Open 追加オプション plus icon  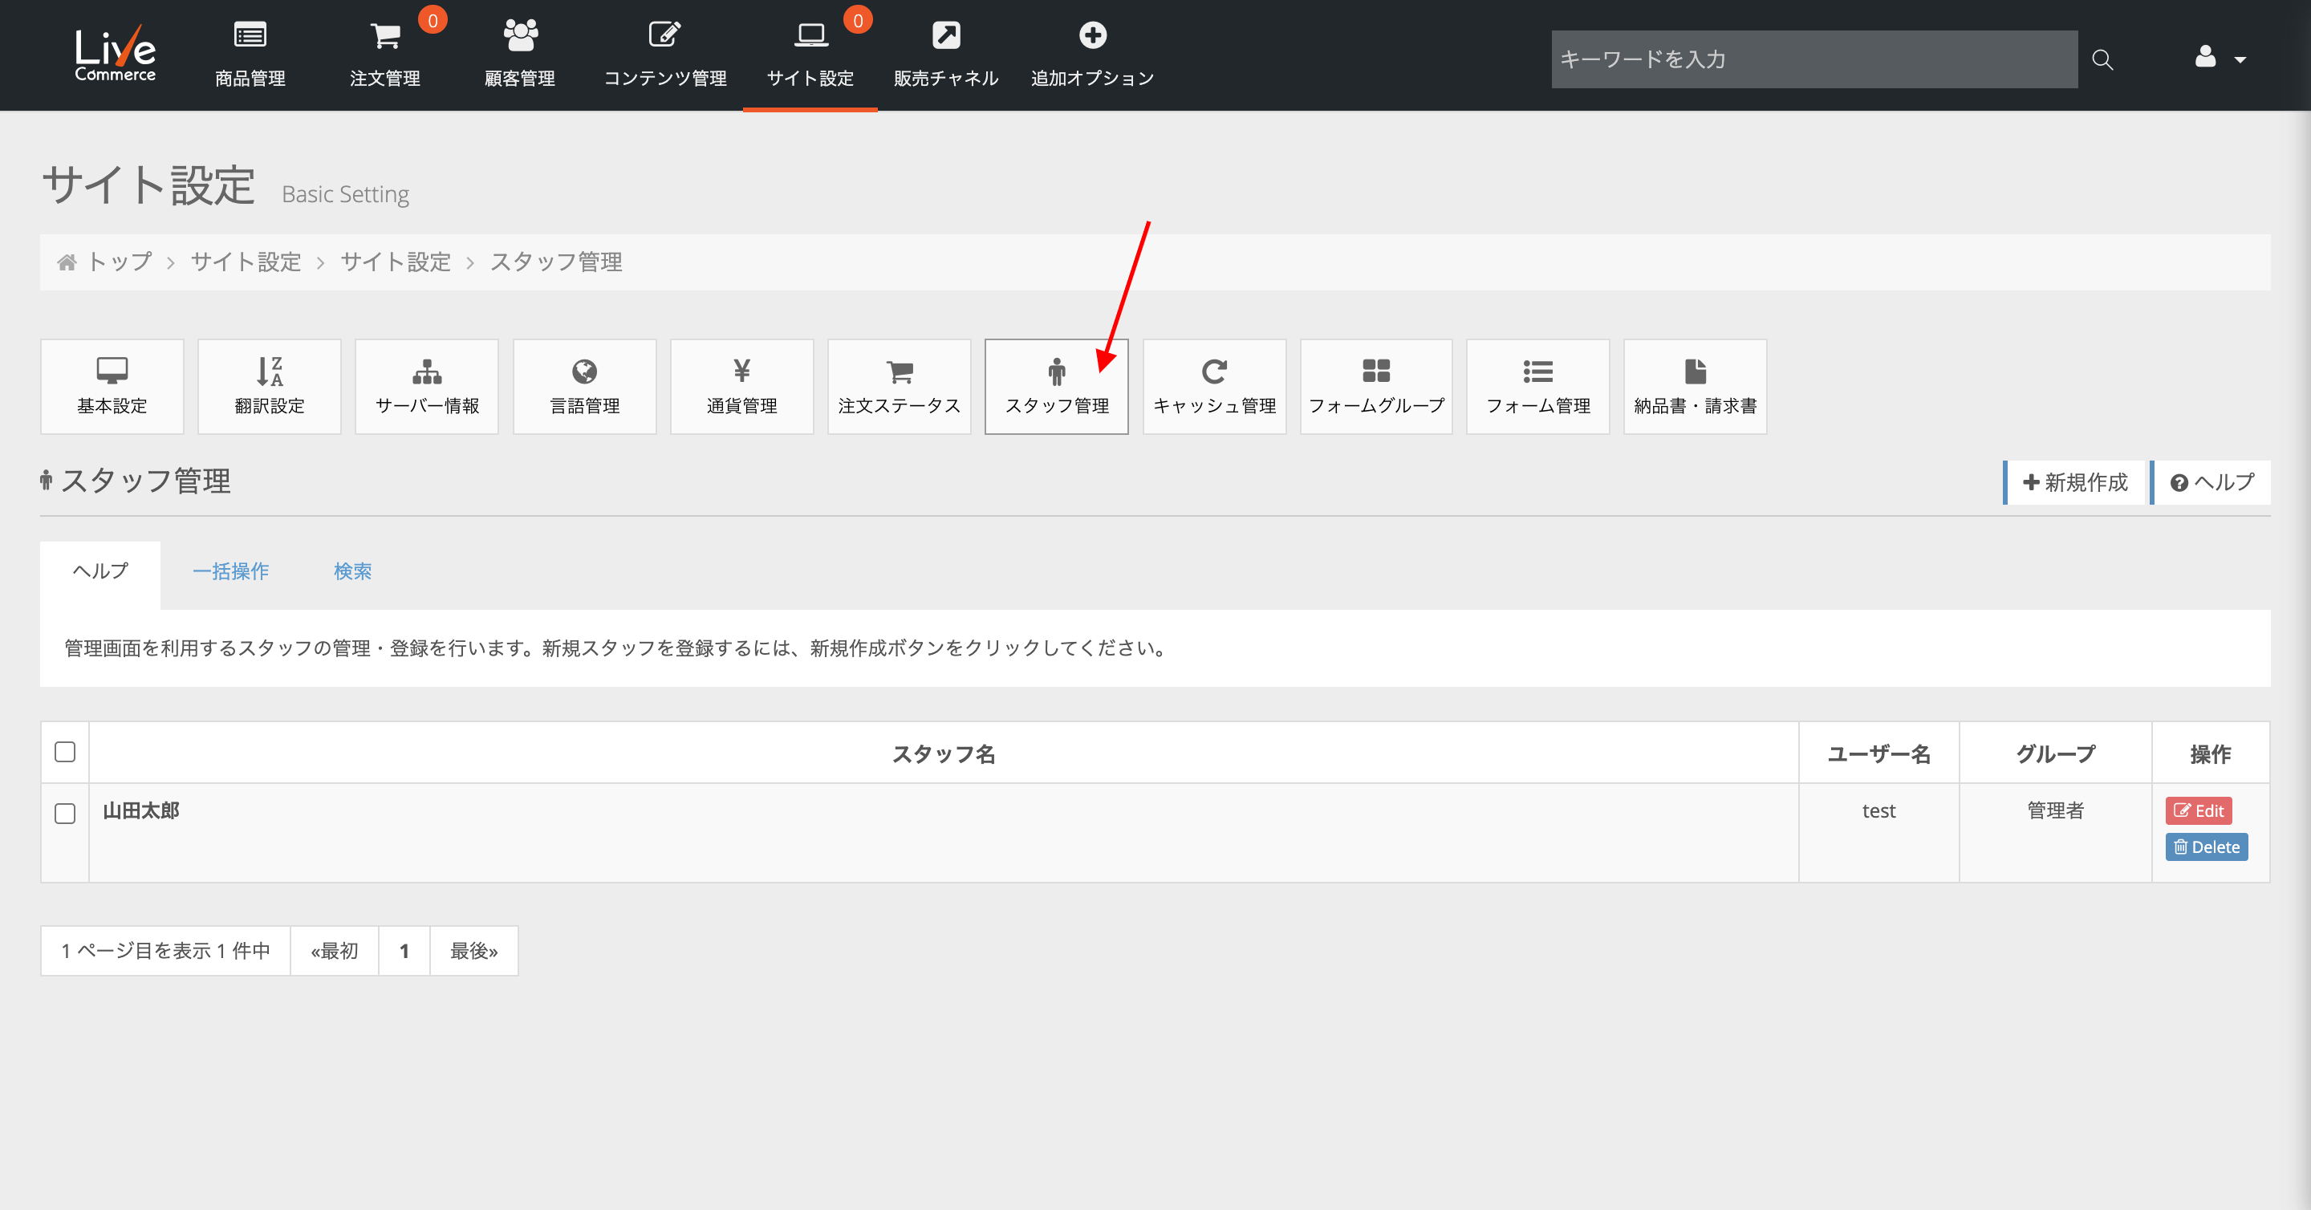coord(1092,36)
